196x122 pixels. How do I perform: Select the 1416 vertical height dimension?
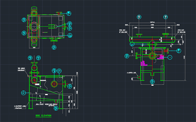coord(184,57)
